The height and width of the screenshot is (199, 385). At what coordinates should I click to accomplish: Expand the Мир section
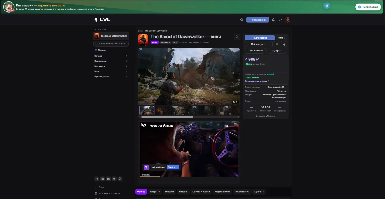(111, 71)
